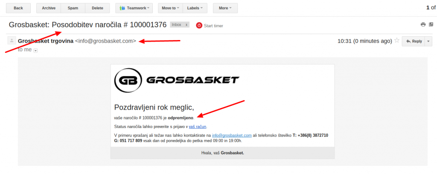Screen dimensions: 437x174
Task: Archive this email
Action: 49,8
